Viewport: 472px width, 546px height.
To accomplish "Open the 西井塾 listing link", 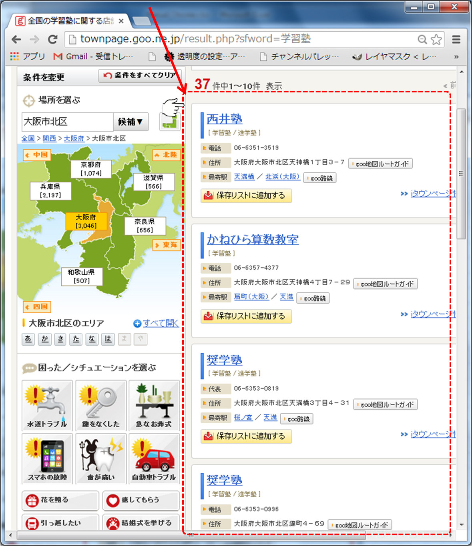I will point(224,119).
